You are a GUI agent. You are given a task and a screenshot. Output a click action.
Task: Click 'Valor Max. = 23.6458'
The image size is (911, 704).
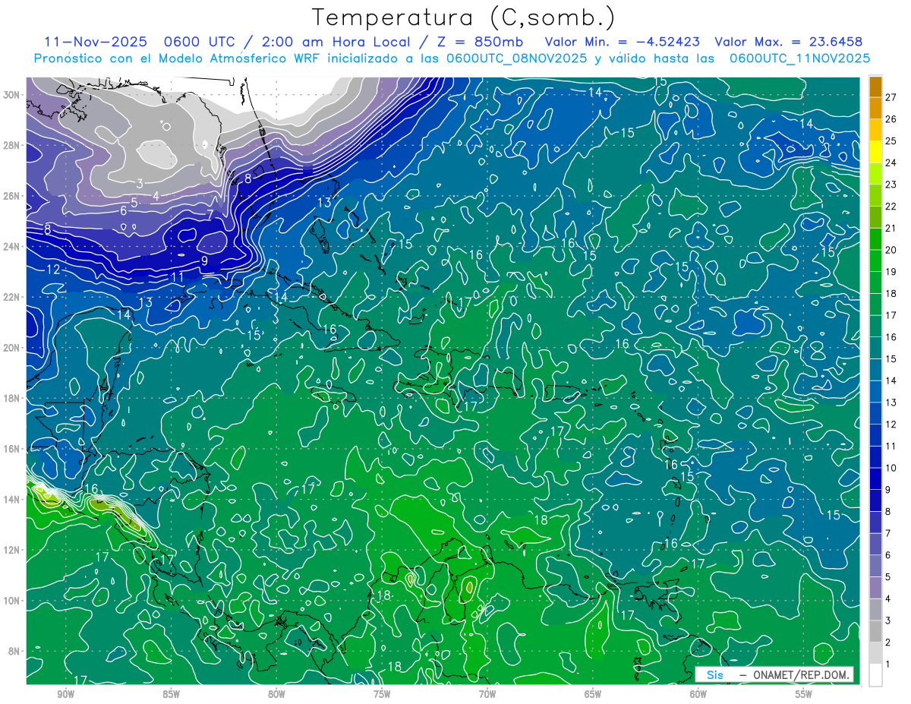pyautogui.click(x=789, y=42)
